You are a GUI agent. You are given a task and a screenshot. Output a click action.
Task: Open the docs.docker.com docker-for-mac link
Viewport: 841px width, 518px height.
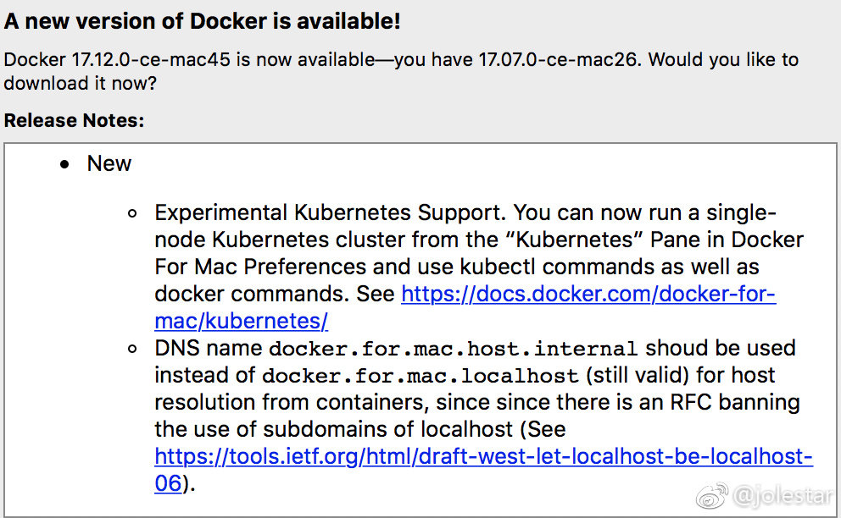[x=588, y=294]
